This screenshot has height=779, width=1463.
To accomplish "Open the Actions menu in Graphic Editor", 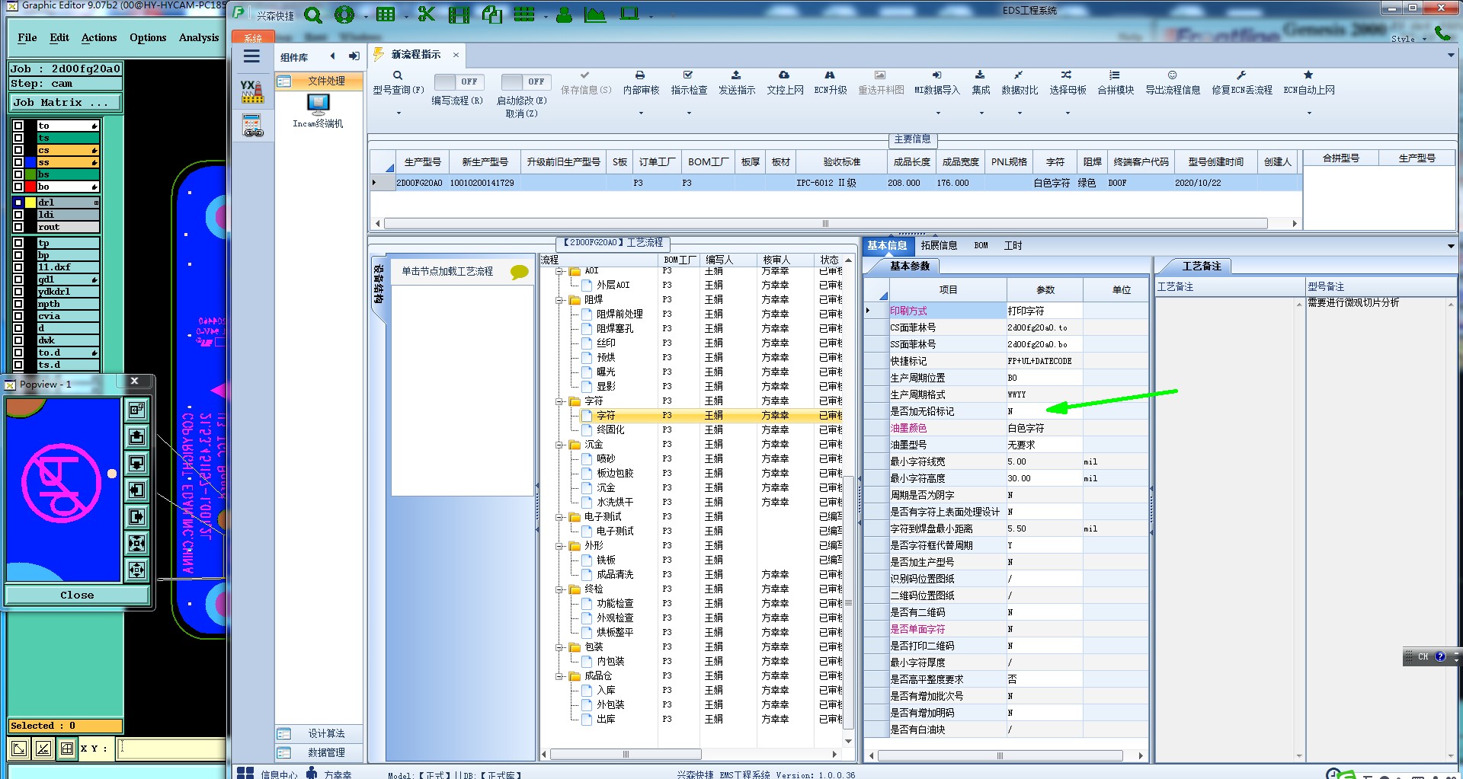I will (99, 37).
